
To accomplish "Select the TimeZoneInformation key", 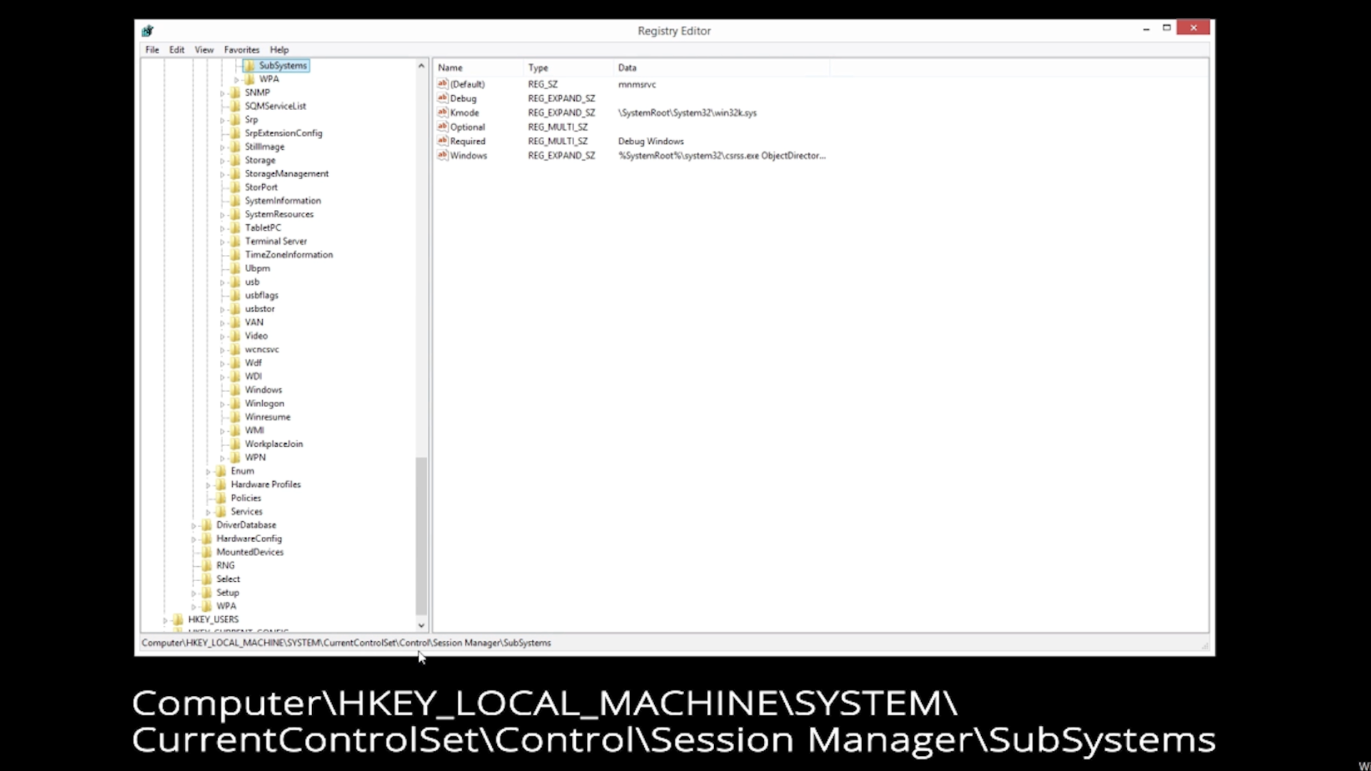I will click(x=288, y=255).
